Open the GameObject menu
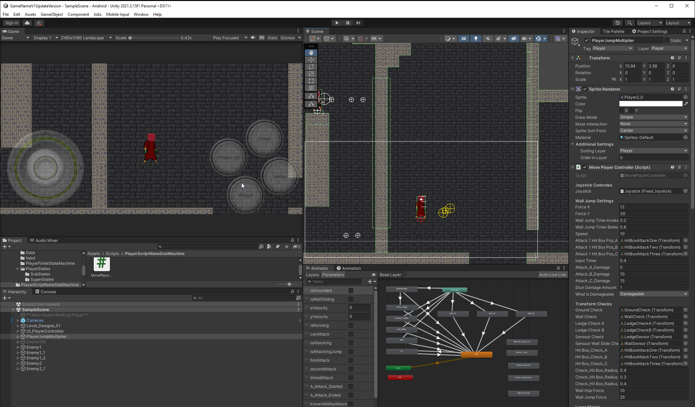 52,14
